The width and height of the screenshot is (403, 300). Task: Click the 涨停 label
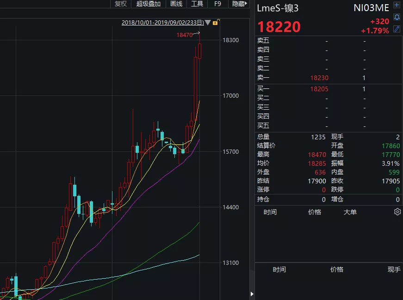tap(263, 189)
